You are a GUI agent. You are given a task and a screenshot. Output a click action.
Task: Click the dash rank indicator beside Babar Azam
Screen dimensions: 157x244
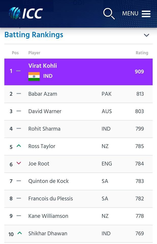pos(18,94)
